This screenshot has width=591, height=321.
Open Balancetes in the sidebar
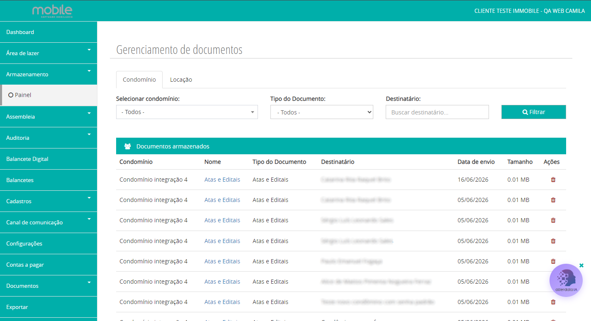point(49,180)
